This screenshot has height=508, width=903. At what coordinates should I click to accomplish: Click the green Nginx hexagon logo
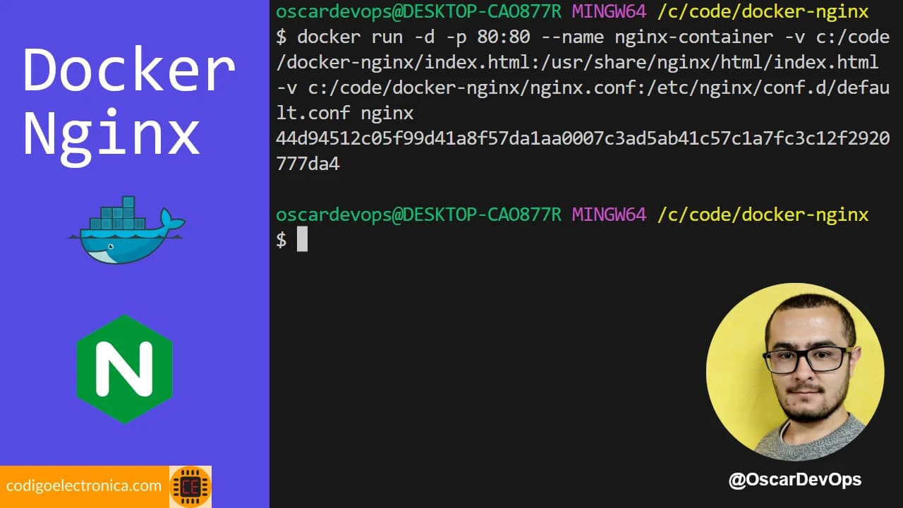point(124,369)
